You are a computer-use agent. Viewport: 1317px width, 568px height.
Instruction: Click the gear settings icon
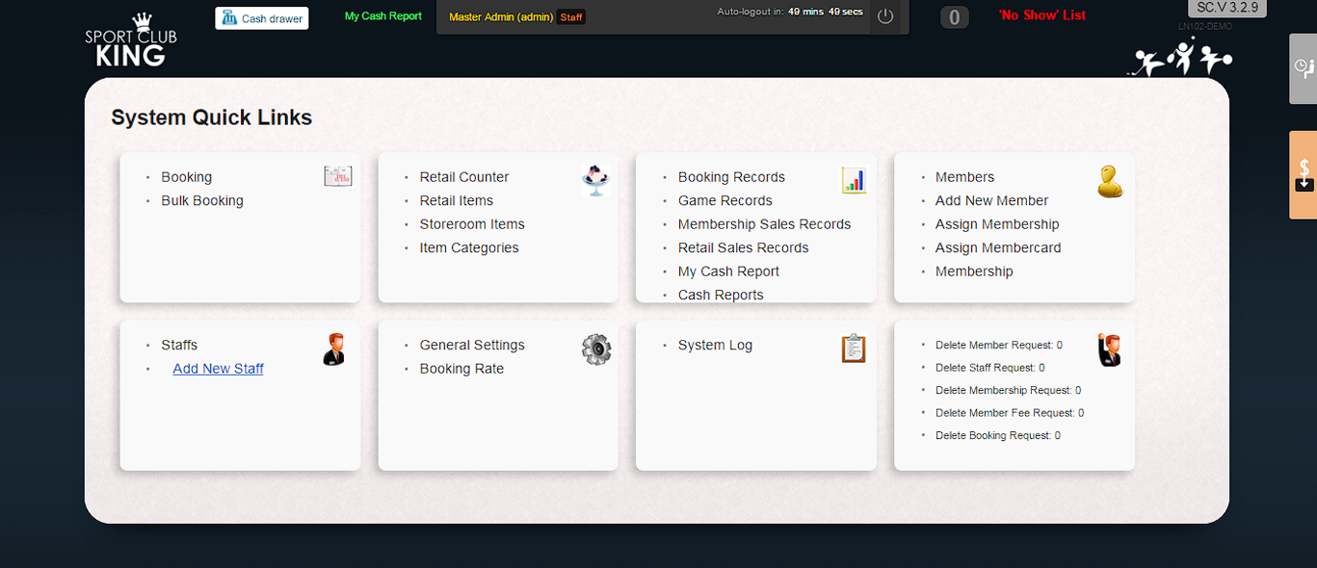click(596, 349)
